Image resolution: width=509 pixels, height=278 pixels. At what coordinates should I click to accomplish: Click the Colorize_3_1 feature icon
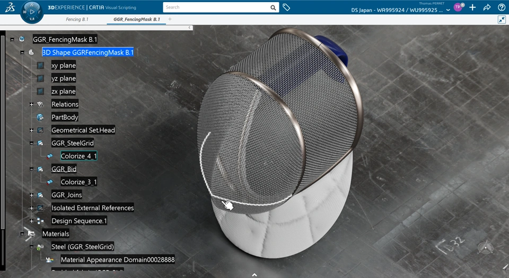[49, 182]
